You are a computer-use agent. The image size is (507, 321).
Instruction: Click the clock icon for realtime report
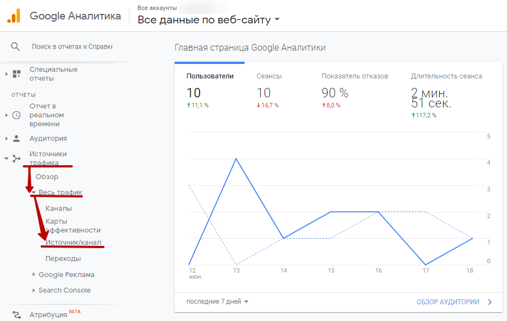pyautogui.click(x=17, y=115)
